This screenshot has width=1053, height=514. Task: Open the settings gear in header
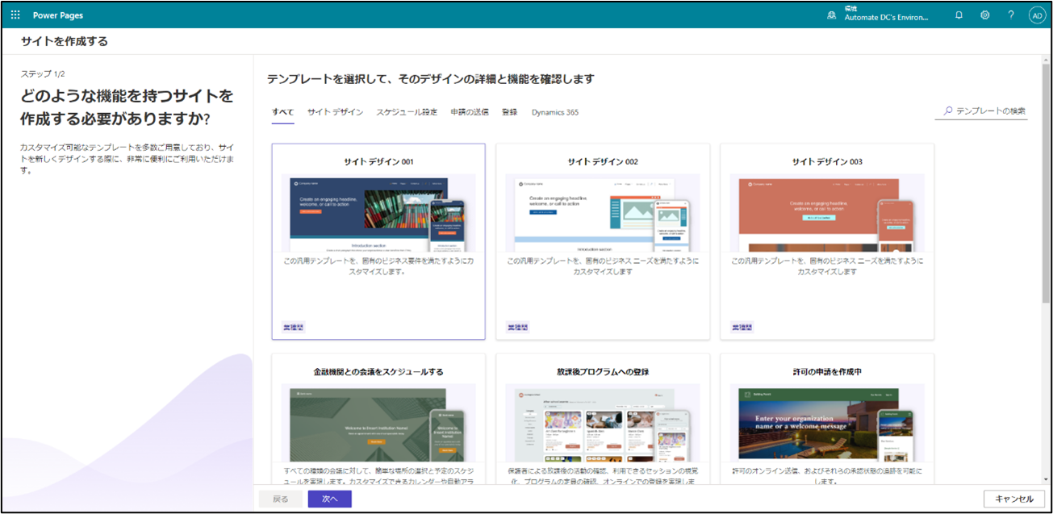tap(985, 15)
